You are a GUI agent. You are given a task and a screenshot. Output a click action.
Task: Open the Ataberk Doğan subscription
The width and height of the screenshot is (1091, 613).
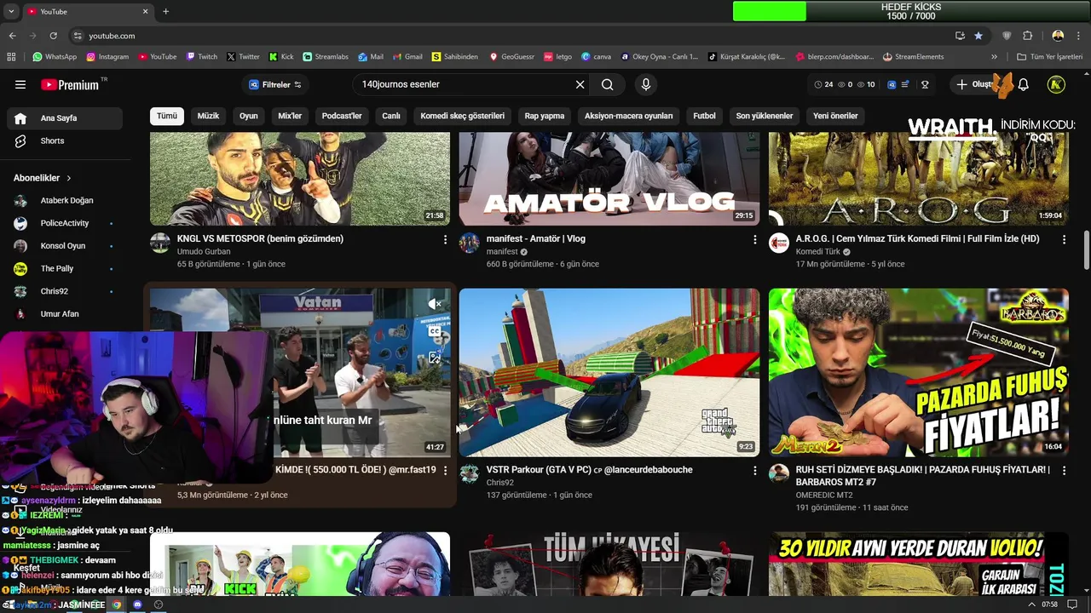[x=66, y=201]
